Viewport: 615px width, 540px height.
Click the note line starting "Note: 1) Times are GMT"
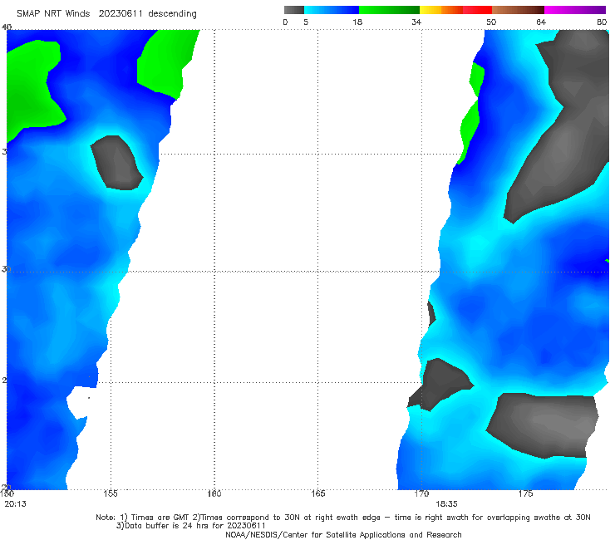coord(343,518)
